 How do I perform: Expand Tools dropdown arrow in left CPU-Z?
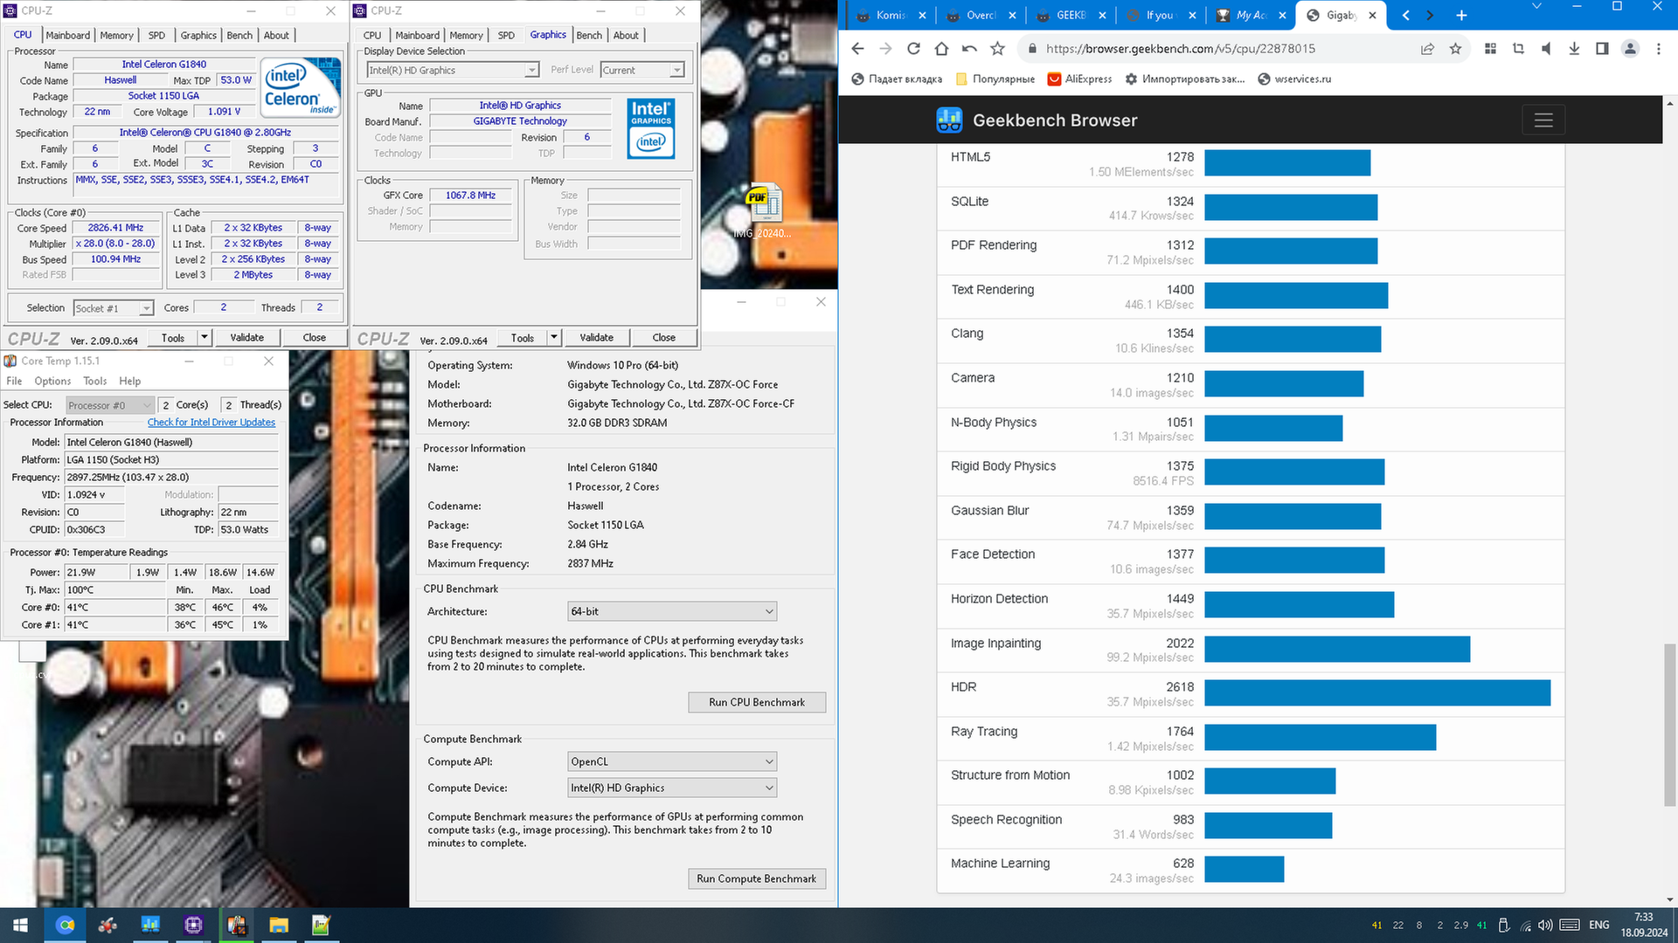click(205, 337)
